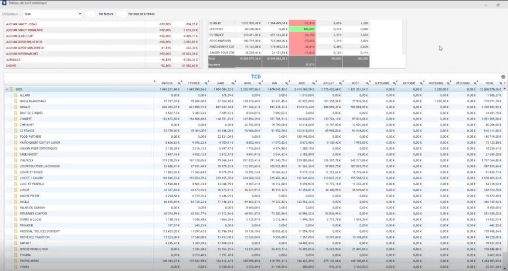Click the search magnifier in NOVEMBRE column
This screenshot has width=508, height=271.
448,83
